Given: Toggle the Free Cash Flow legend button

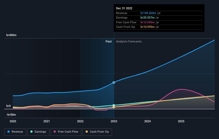Looking at the screenshot, I should coord(66,132).
